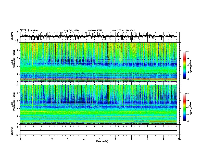
Task: Click the "station= ATH" header label
Action: pos(95,31)
